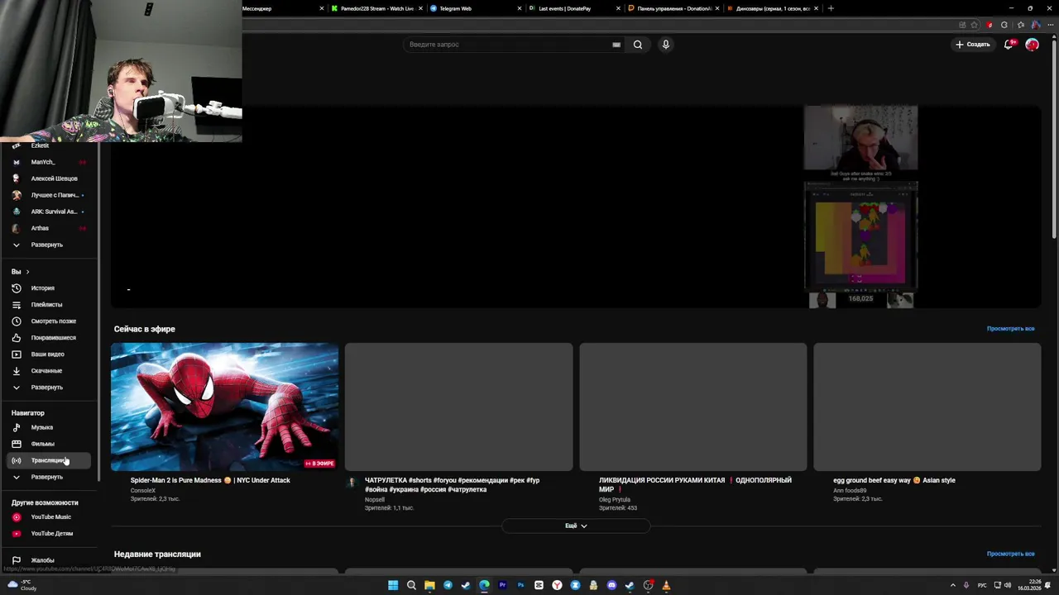Open the Алексей Шевцов channel subscription

tap(50, 178)
